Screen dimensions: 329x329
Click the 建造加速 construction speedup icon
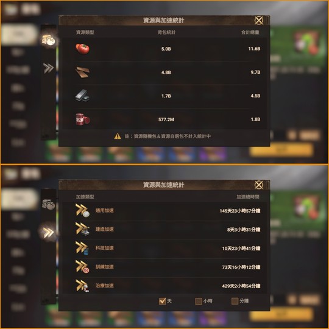click(82, 229)
